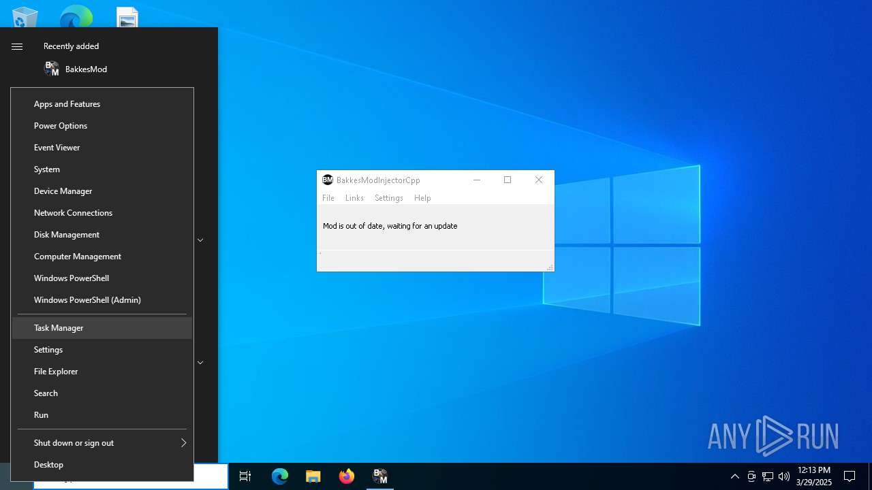The width and height of the screenshot is (872, 490).
Task: Select the image file desktop icon
Action: tap(127, 17)
